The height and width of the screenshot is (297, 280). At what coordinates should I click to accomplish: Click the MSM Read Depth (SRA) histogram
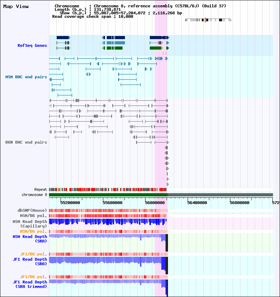(x=108, y=243)
